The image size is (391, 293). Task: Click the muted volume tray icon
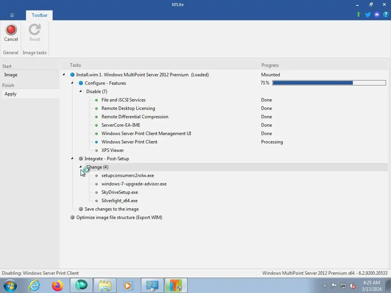pos(352,286)
